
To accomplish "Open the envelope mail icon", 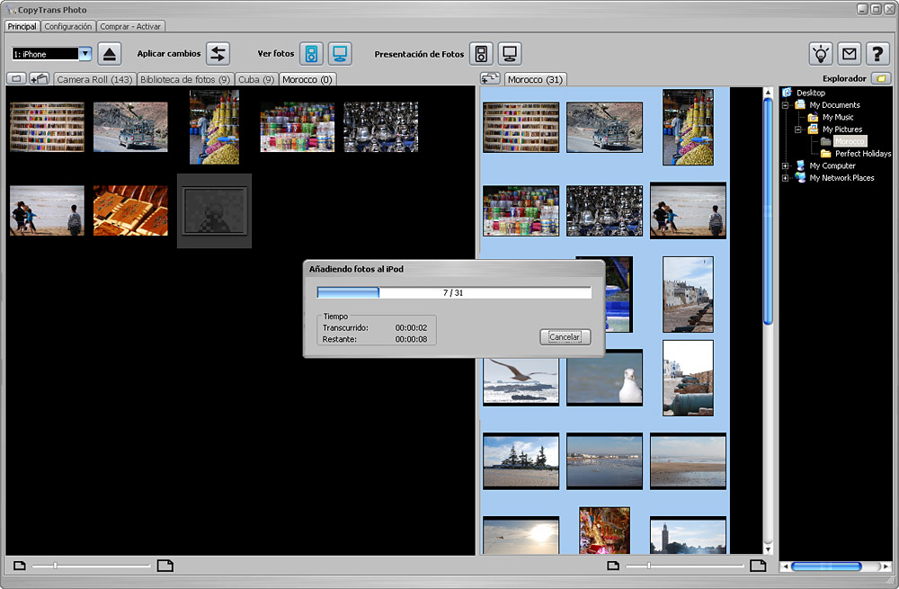I will tap(850, 54).
